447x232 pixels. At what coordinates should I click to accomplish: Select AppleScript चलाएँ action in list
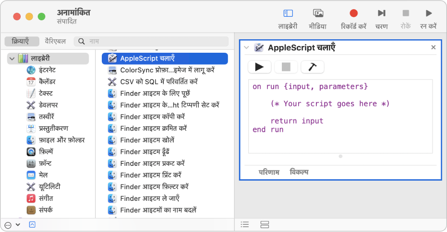coord(165,58)
